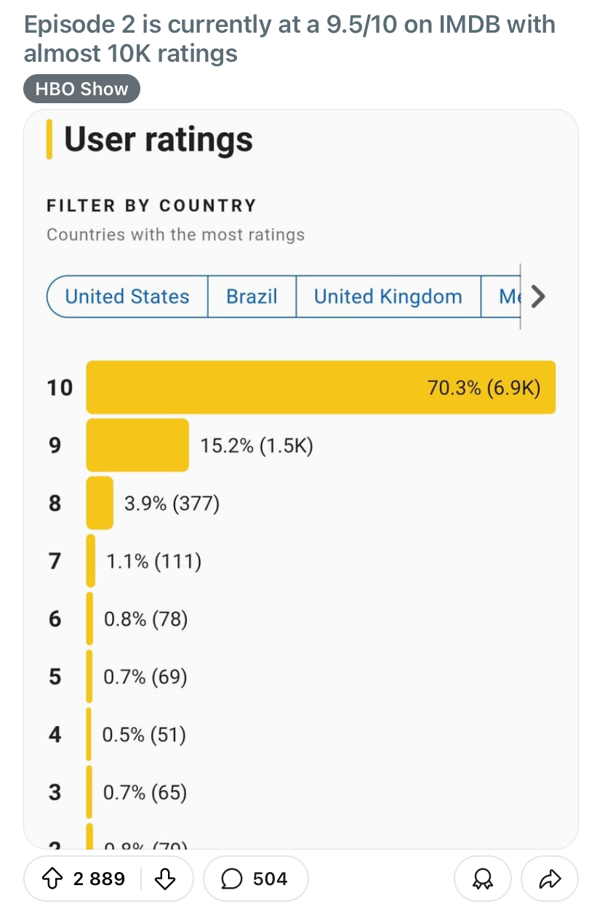589x904 pixels.
Task: Click the yellow bar for 8-star ratings
Action: pyautogui.click(x=100, y=503)
